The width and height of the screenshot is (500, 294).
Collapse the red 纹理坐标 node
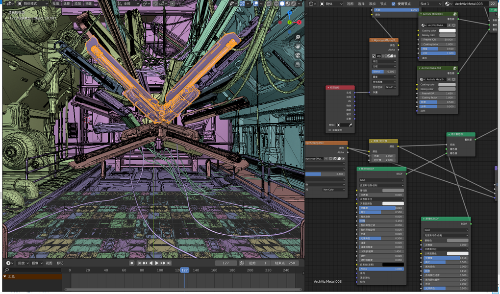click(328, 87)
